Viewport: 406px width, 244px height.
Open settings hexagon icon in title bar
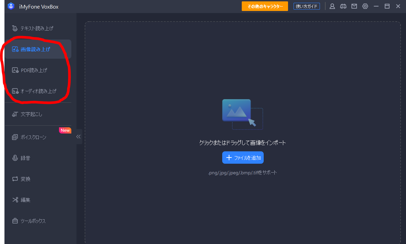(365, 6)
